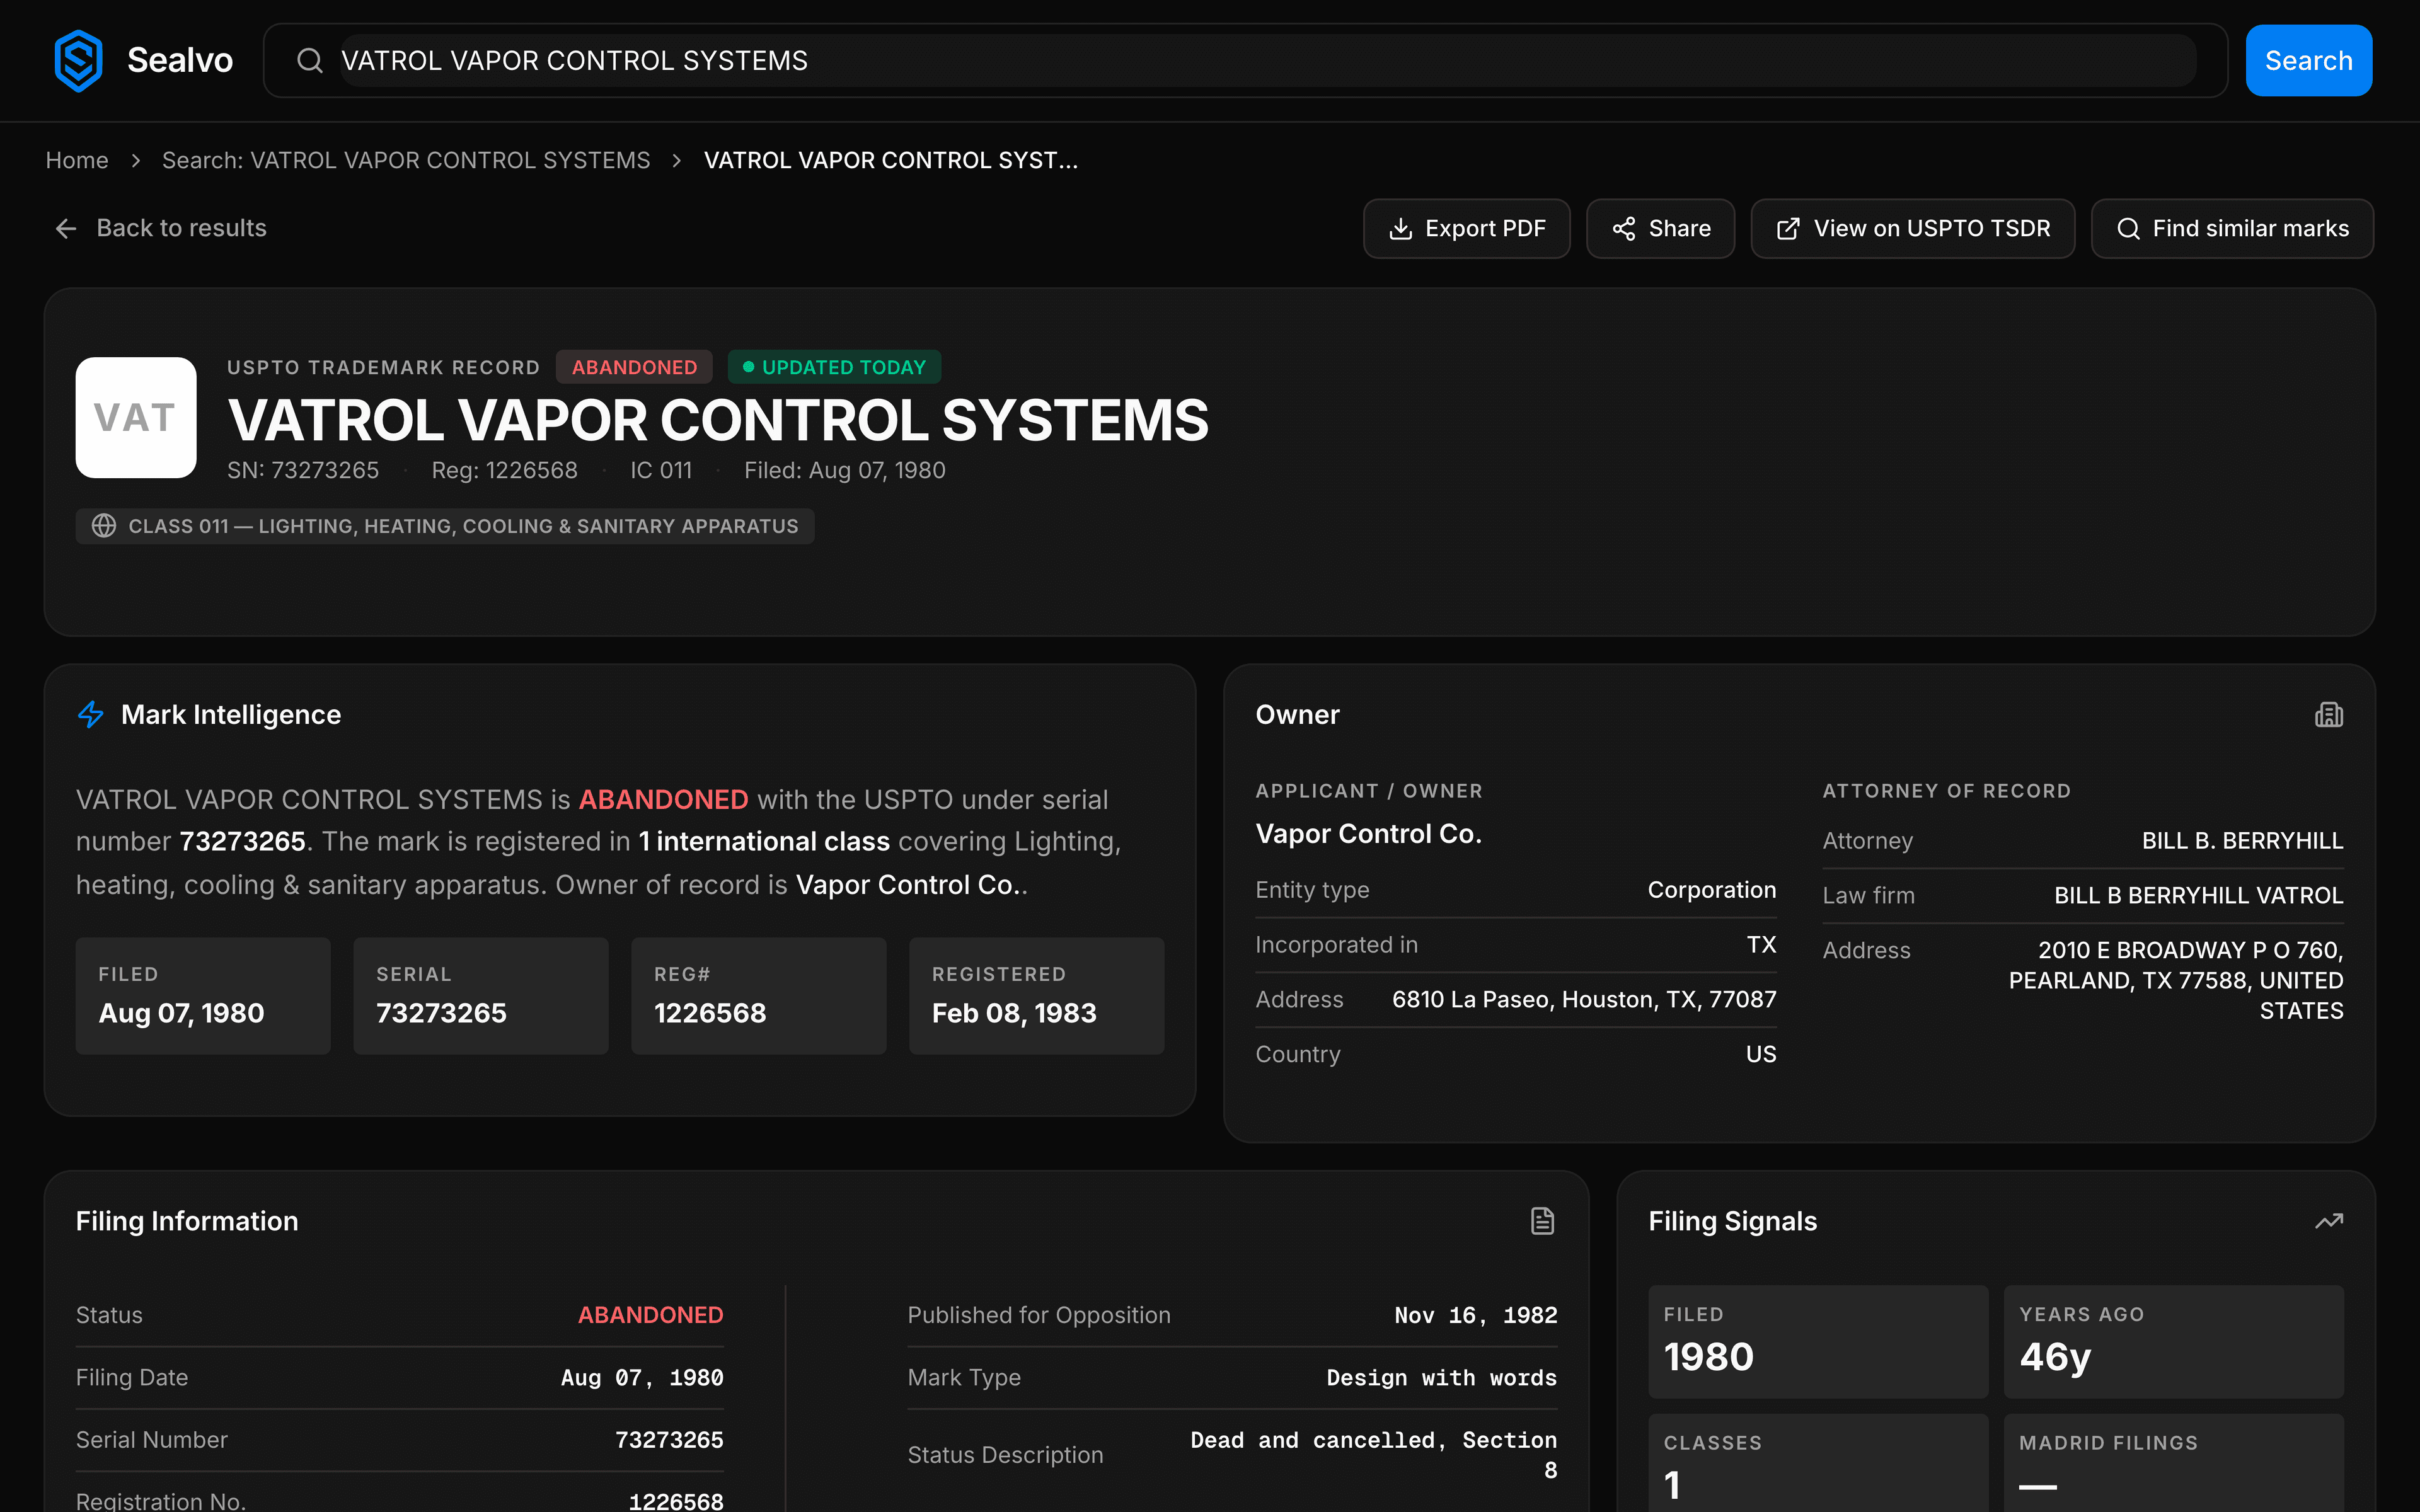Click the IC 011 text under title

[x=661, y=471]
